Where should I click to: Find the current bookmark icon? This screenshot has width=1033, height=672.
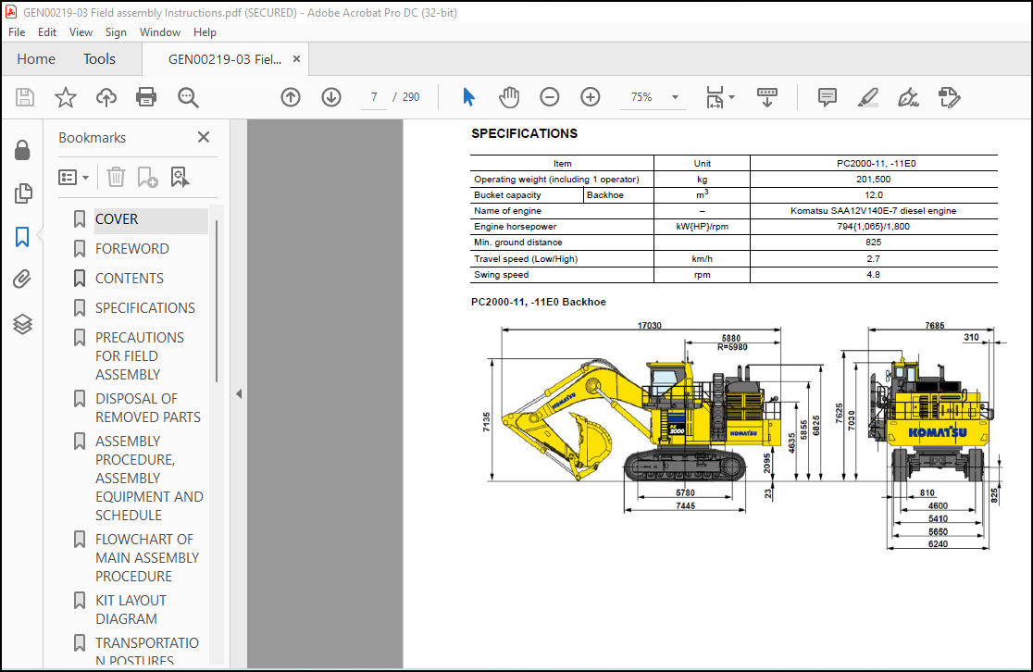(180, 177)
